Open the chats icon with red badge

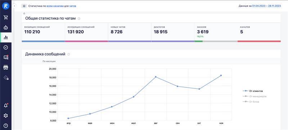click(x=6, y=57)
